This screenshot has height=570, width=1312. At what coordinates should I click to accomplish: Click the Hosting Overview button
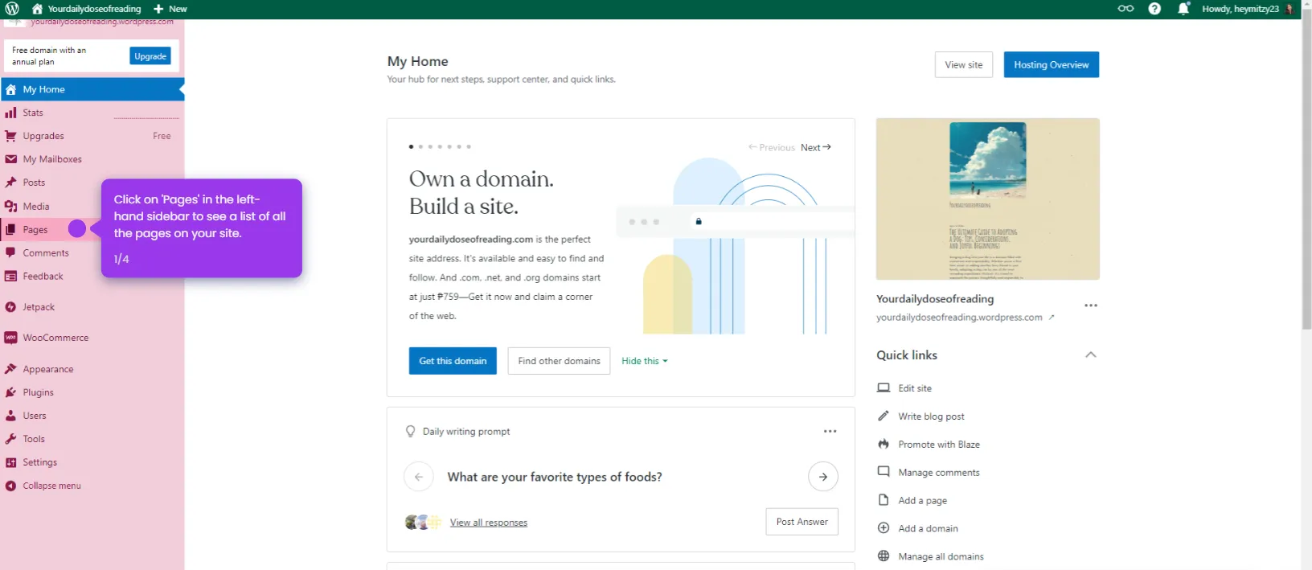(1052, 64)
